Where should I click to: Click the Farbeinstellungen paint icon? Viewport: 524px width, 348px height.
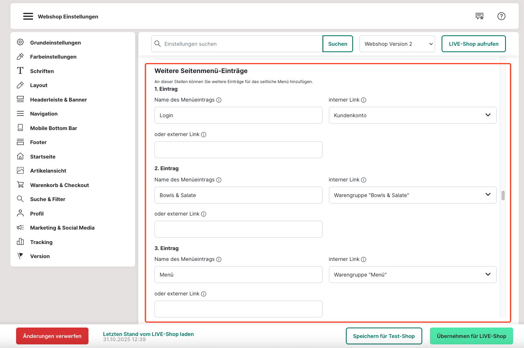20,57
